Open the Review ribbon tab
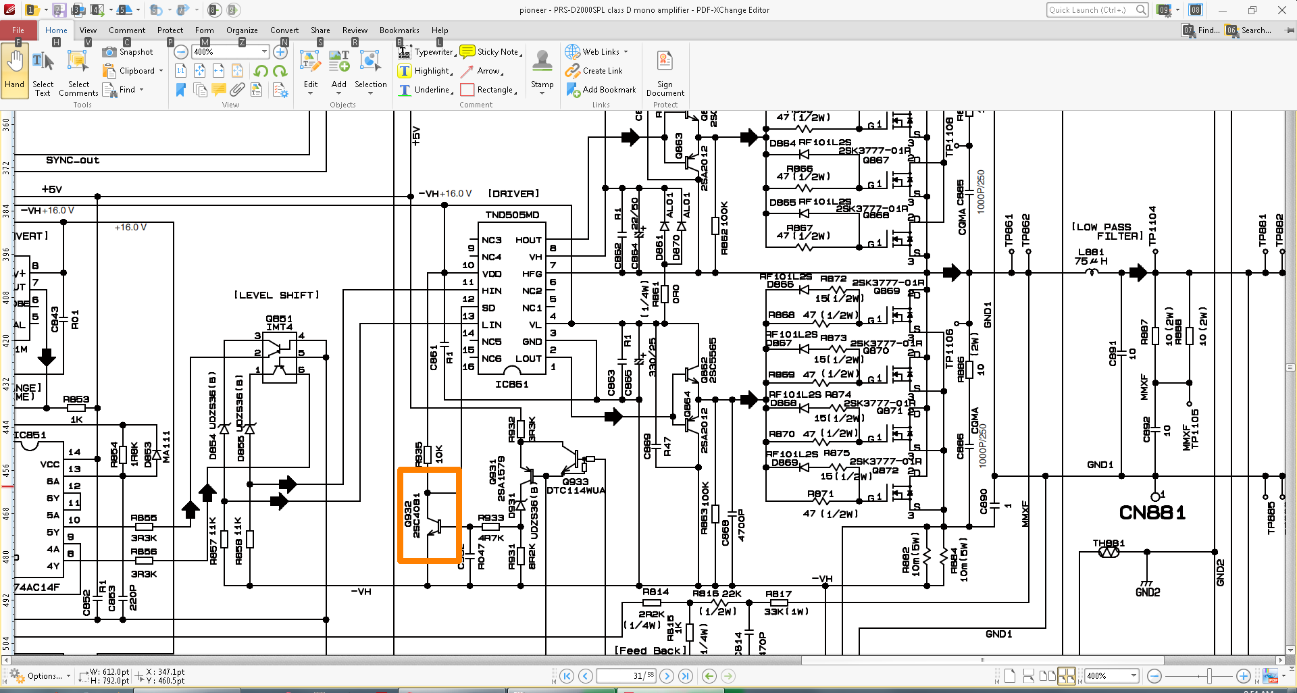 [x=355, y=30]
